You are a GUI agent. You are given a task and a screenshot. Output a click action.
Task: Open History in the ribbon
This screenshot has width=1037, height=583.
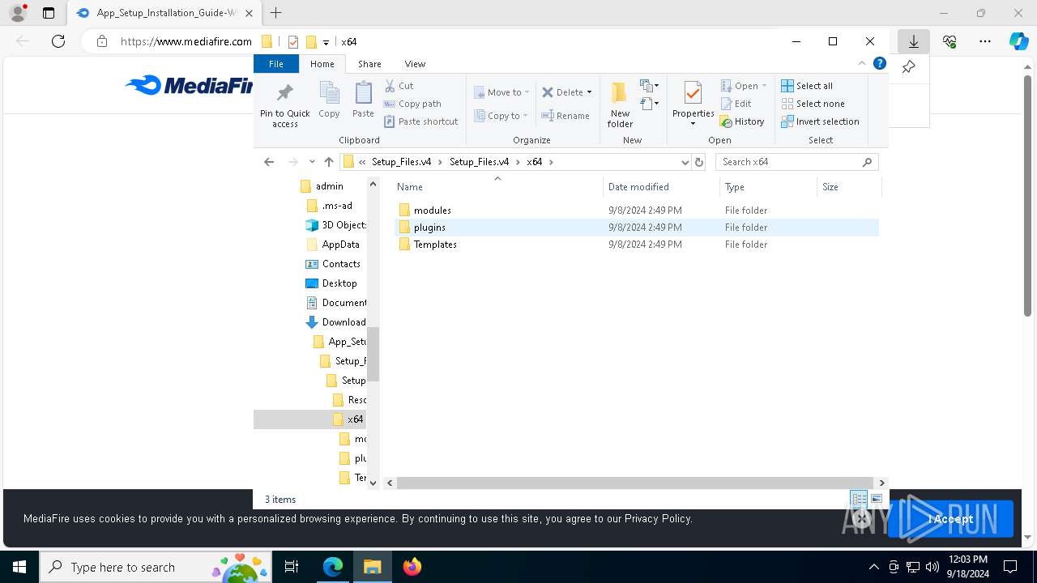pyautogui.click(x=742, y=121)
